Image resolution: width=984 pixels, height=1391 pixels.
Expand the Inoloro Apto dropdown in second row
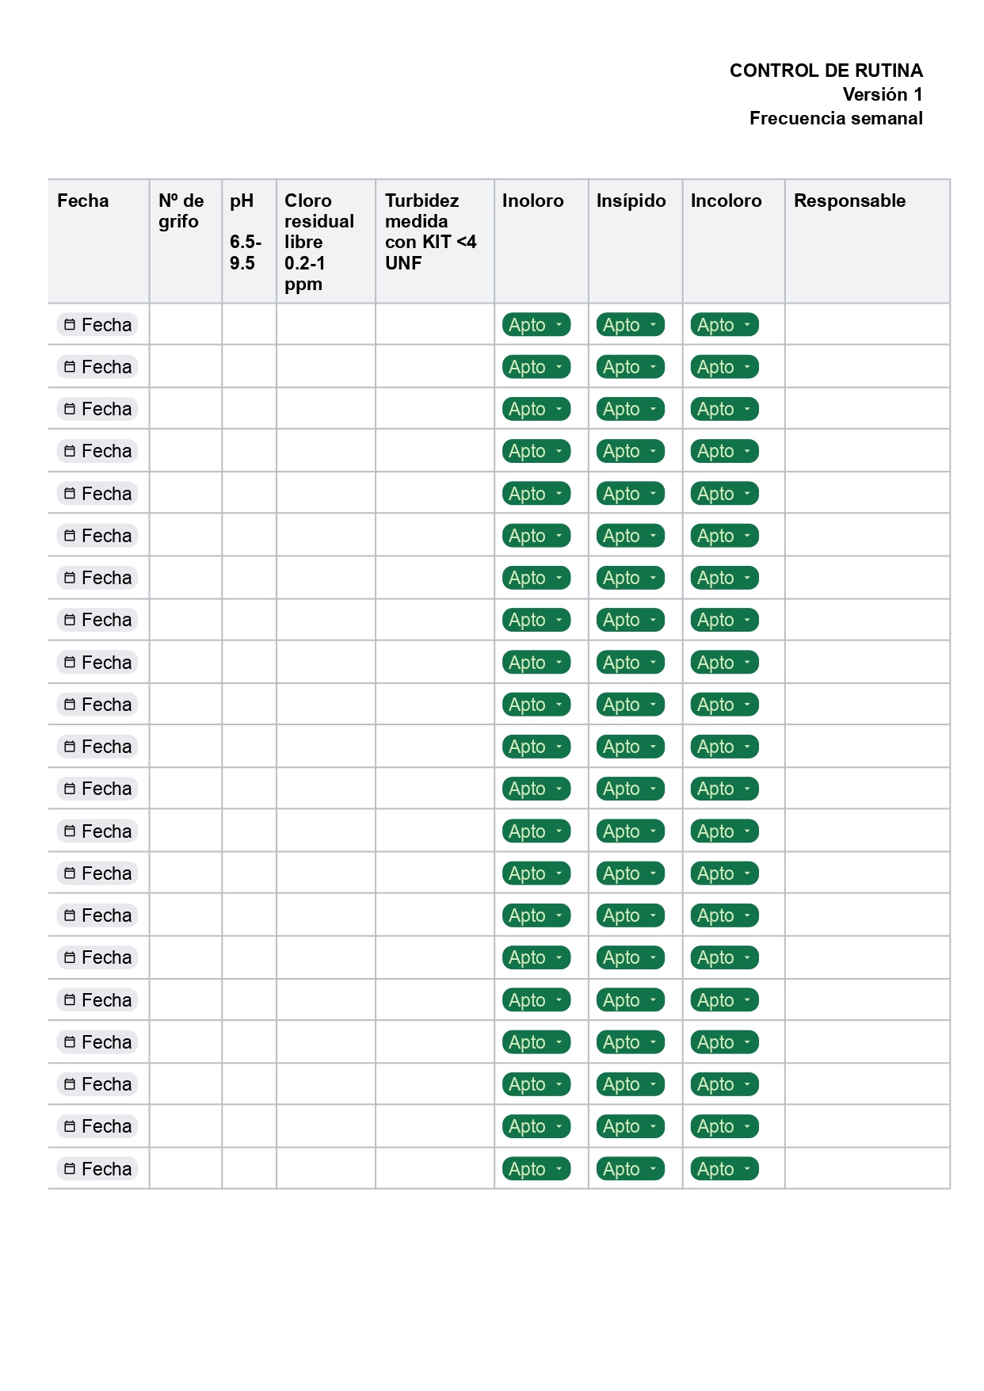tap(536, 367)
